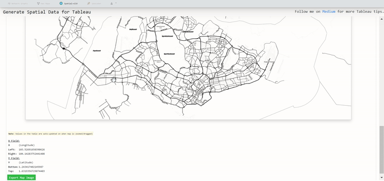Expand the user dropdown caret
Viewport: 384px width, 181px height.
[116, 3]
